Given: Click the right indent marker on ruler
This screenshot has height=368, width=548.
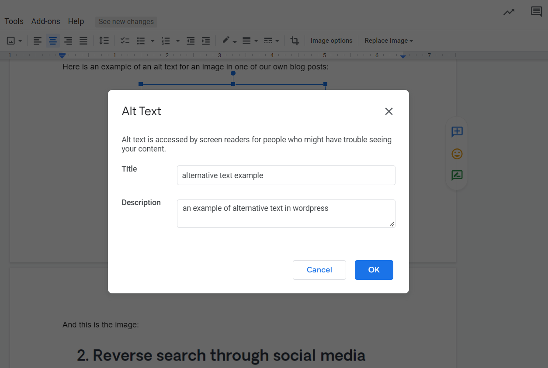Looking at the screenshot, I should [x=403, y=56].
